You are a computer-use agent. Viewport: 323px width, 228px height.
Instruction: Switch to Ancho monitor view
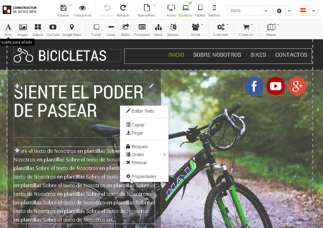click(x=171, y=8)
